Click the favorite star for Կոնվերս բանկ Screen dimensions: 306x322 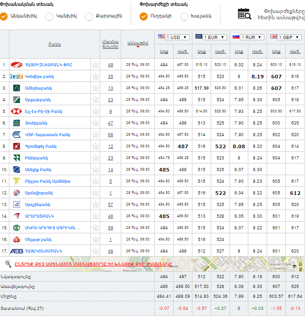click(x=95, y=77)
